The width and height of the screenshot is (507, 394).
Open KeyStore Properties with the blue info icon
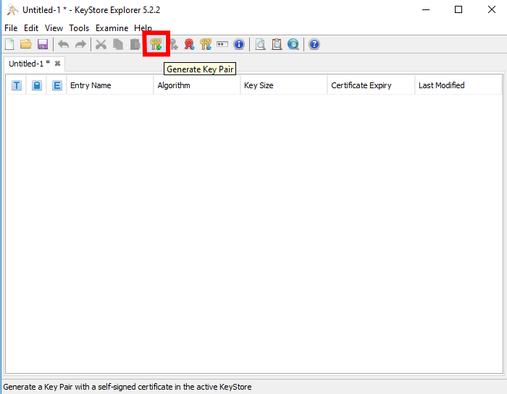239,44
